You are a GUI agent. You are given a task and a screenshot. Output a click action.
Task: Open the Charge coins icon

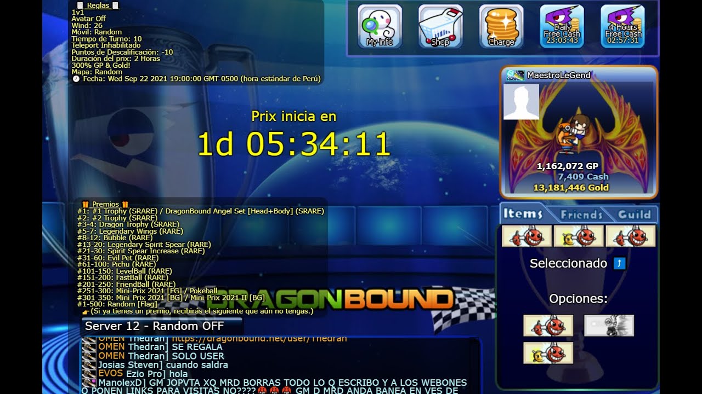(501, 26)
